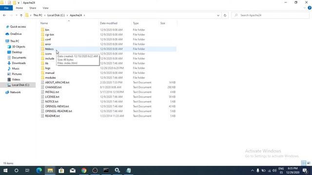The width and height of the screenshot is (312, 175).
Task: Switch to Details view layout button
Action: [x=304, y=163]
